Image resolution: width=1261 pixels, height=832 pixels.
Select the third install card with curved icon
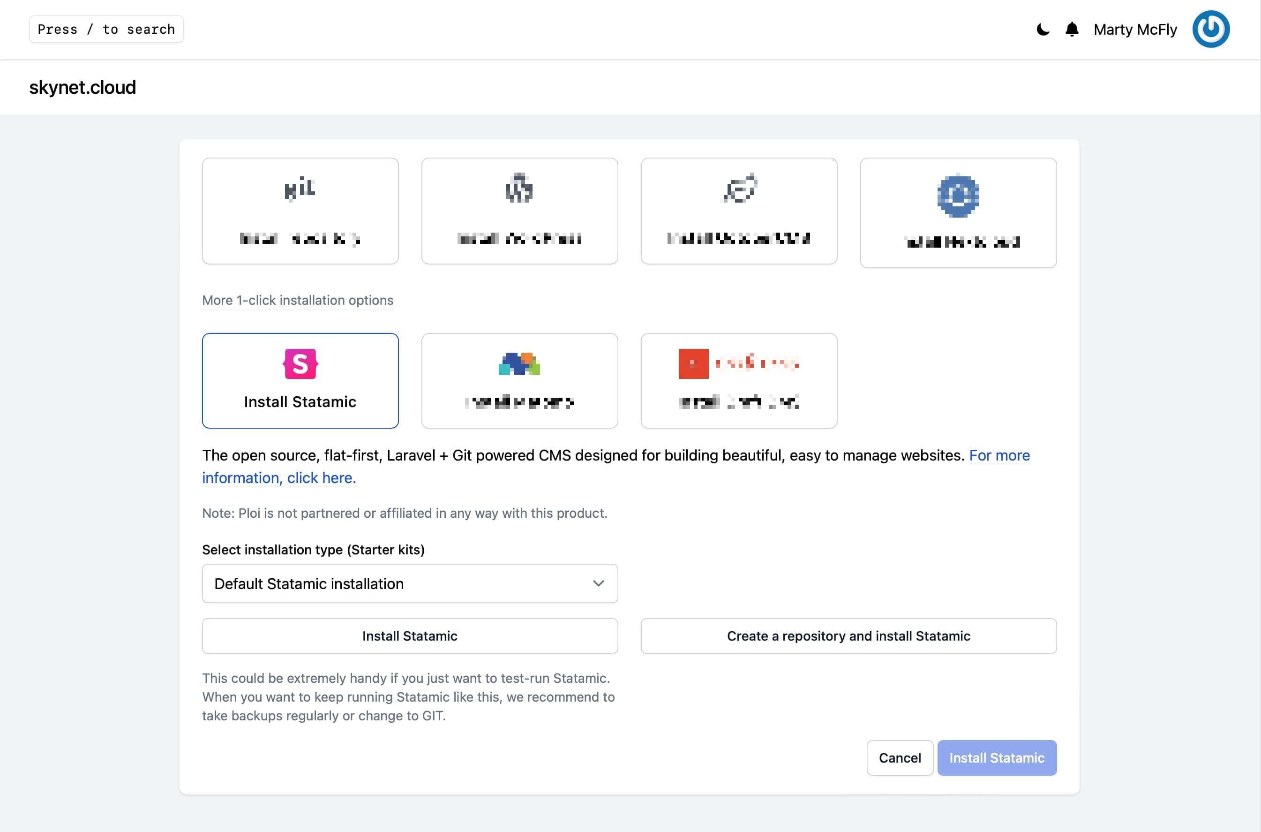tap(738, 189)
